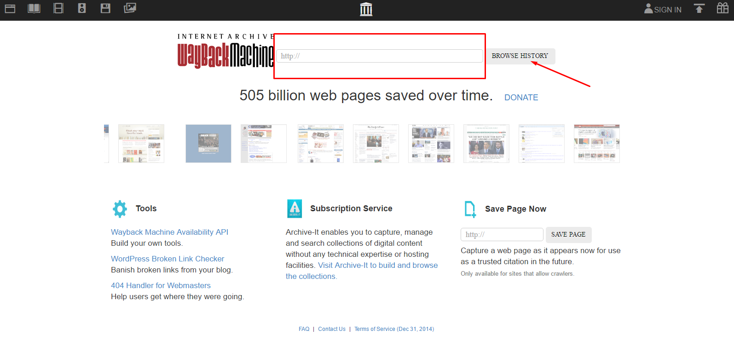The width and height of the screenshot is (734, 359).
Task: Click the Sign In person icon
Action: [648, 9]
